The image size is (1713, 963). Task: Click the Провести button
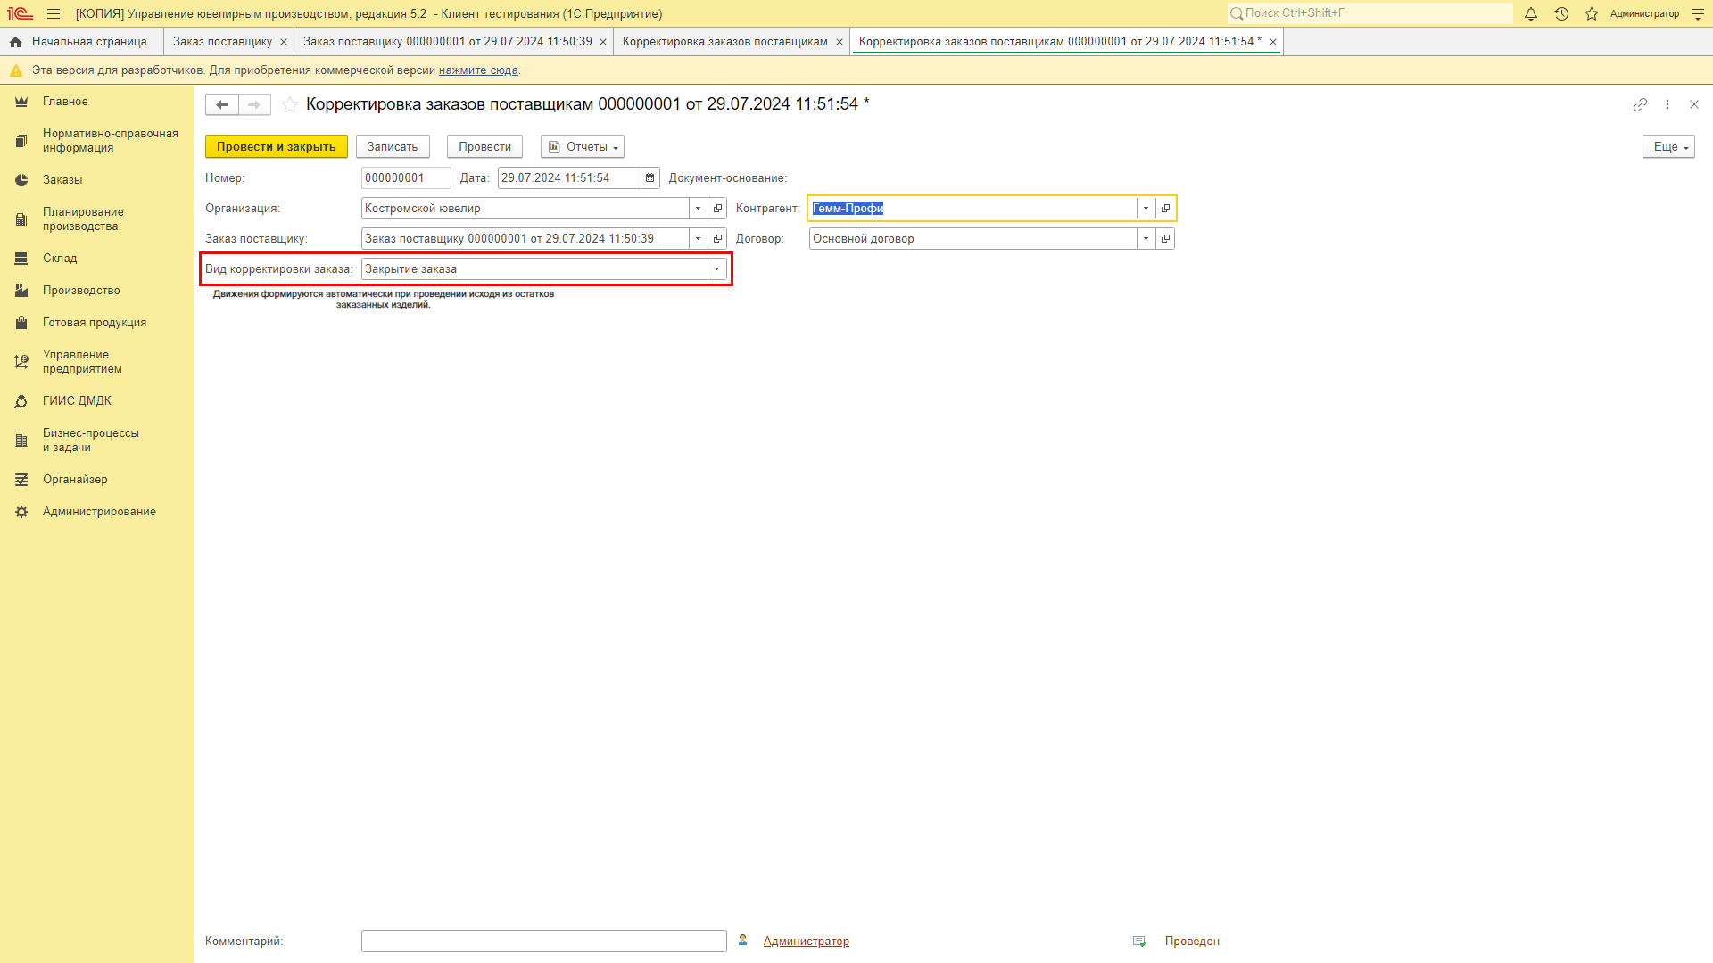point(485,147)
